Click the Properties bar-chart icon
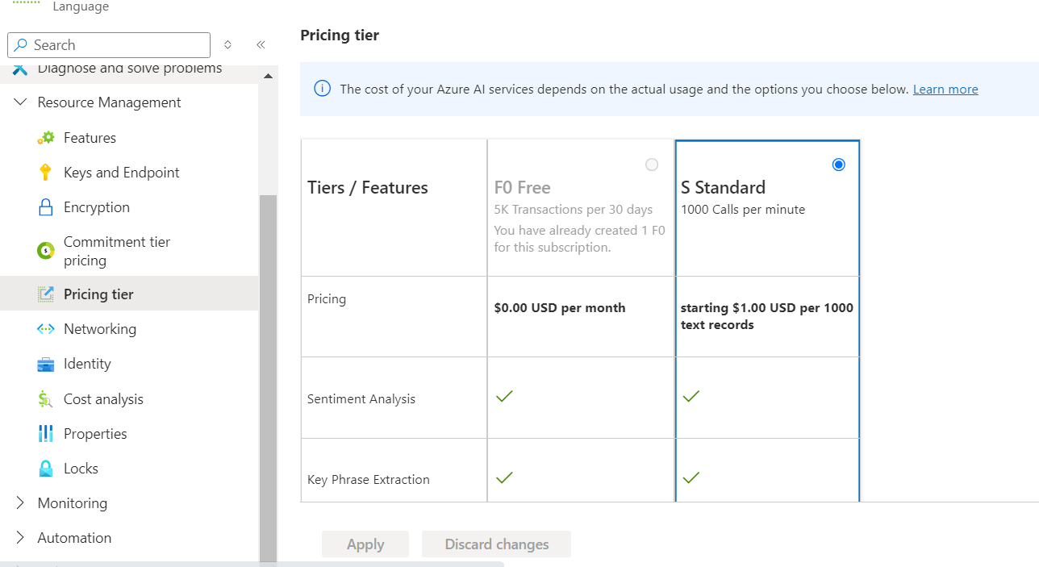Viewport: 1039px width, 567px height. 46,433
